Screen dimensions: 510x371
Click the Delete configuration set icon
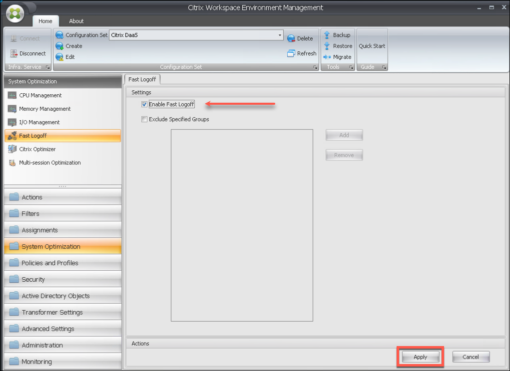291,38
